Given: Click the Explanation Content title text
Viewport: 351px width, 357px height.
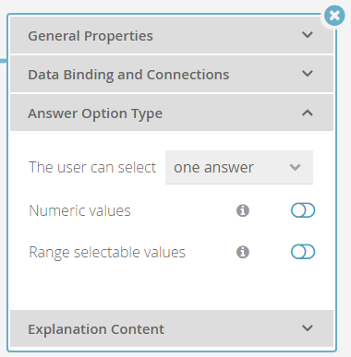Looking at the screenshot, I should pyautogui.click(x=96, y=329).
